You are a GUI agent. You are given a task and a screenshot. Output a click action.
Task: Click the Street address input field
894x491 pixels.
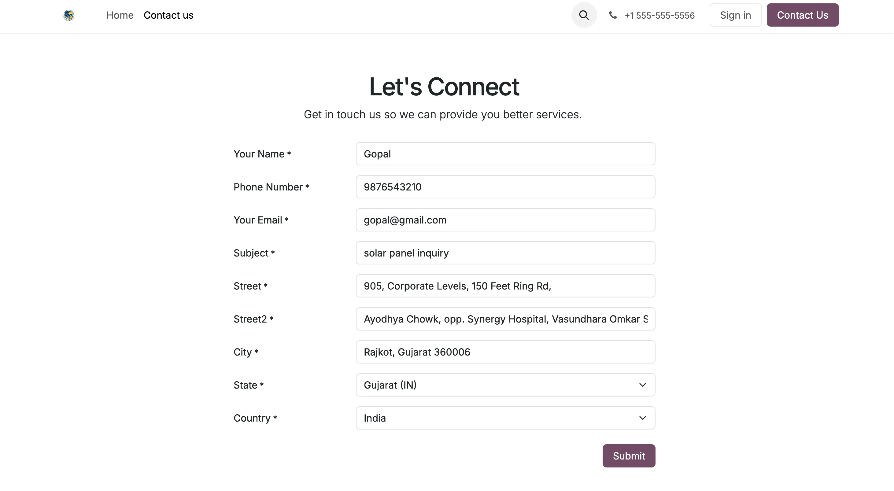[505, 286]
